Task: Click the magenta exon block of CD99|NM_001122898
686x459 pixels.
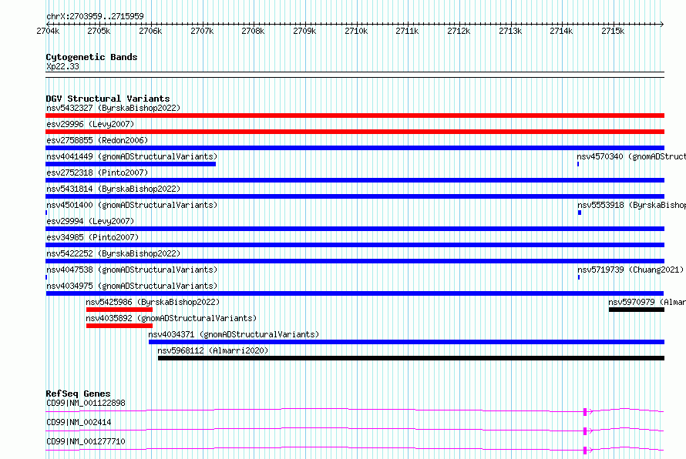Action: 585,412
